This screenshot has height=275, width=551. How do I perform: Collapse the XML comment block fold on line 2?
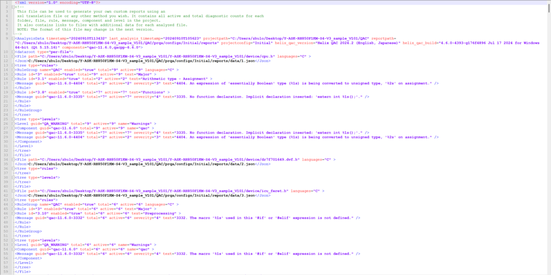click(13, 7)
